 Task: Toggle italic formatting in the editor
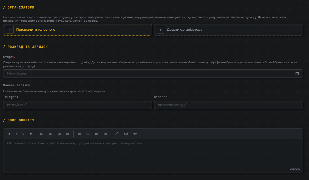coord(16,133)
